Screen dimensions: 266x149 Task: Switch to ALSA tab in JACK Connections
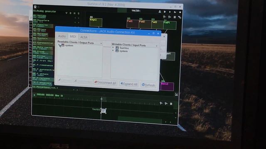point(84,37)
